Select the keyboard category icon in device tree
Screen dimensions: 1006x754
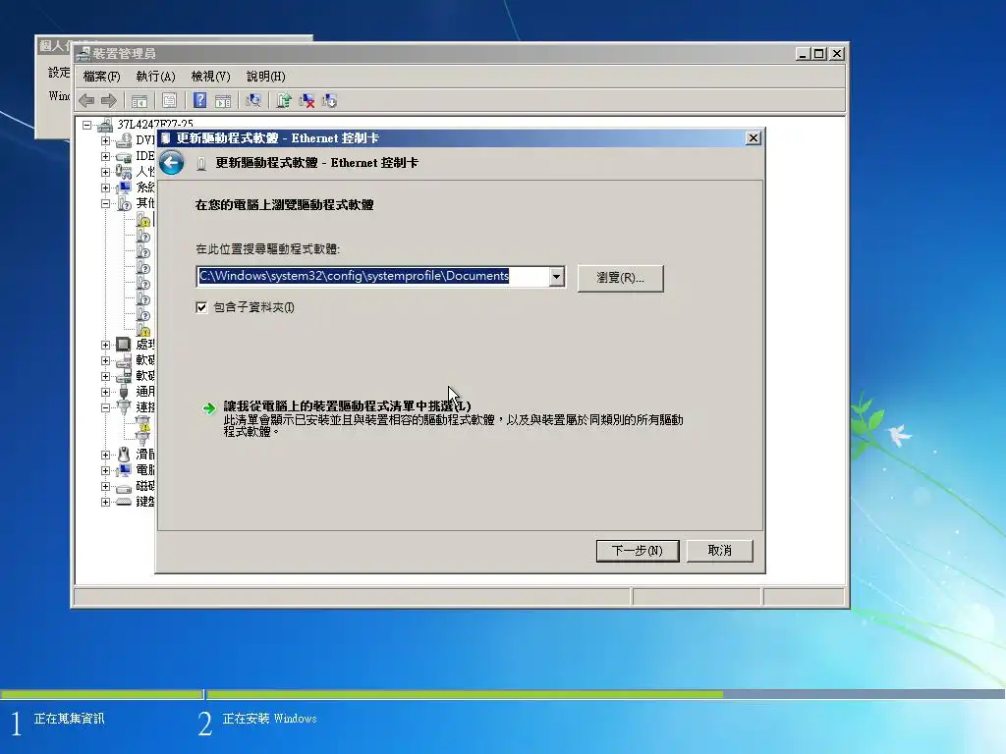124,502
